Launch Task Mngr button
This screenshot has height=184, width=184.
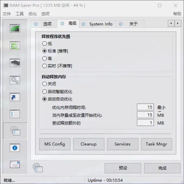tap(157, 144)
